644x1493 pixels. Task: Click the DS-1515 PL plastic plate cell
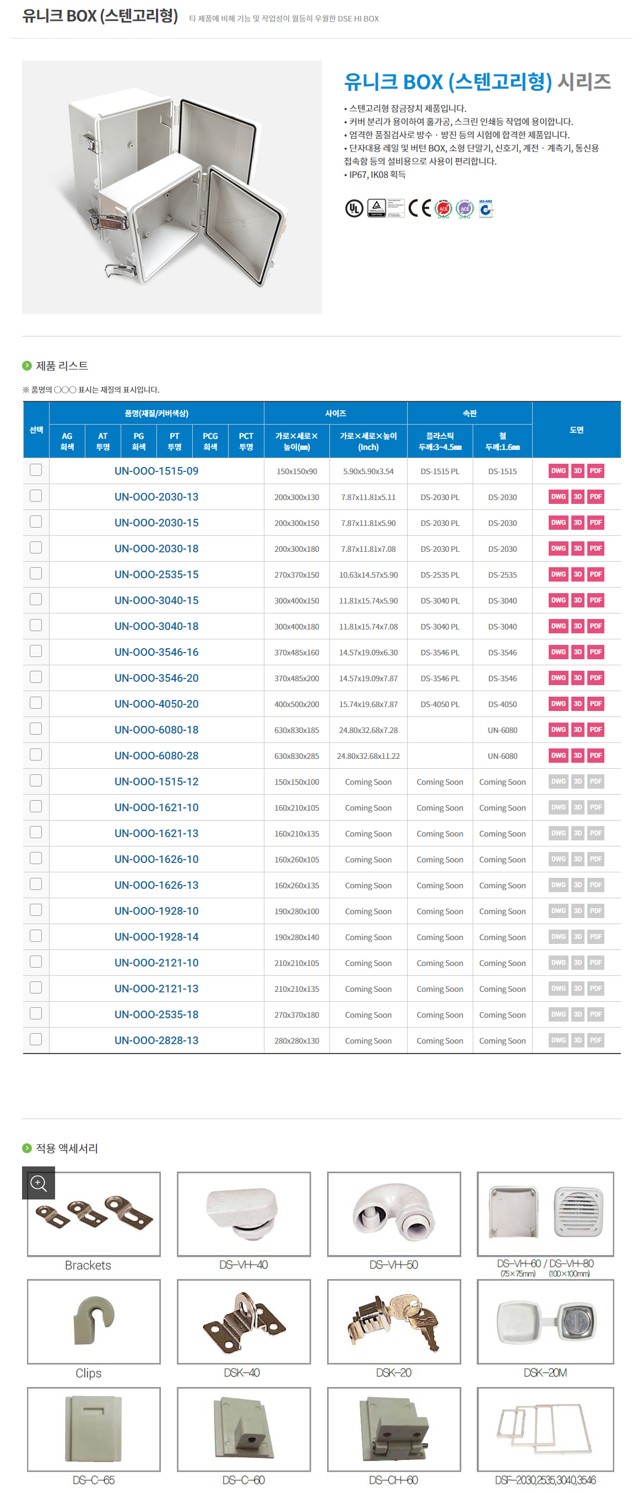(x=440, y=471)
